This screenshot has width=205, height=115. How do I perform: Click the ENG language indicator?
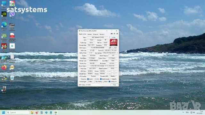(x=187, y=112)
